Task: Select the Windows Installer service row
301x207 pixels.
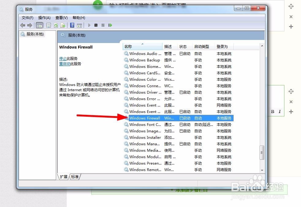Action: [178, 137]
